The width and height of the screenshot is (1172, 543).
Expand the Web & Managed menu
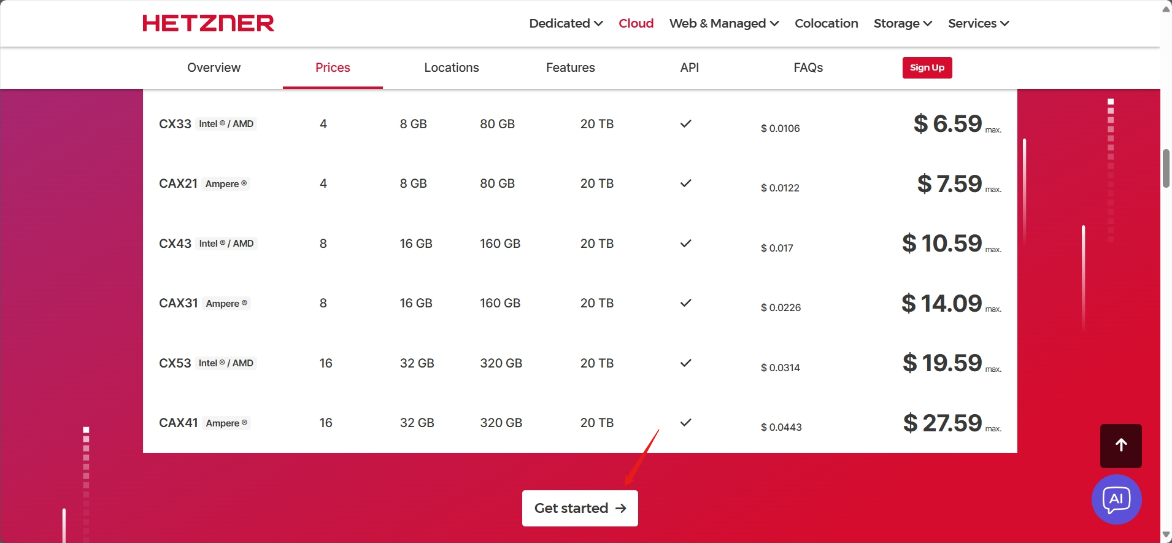(724, 23)
